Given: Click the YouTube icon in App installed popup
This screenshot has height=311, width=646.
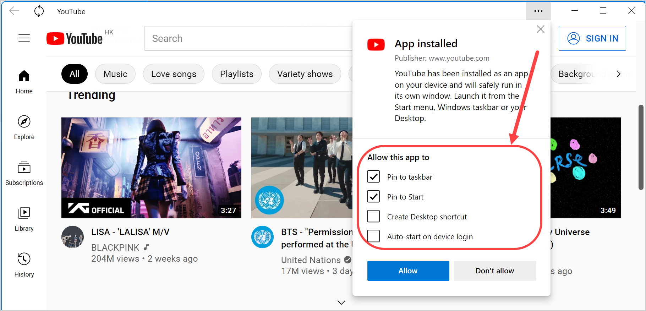Looking at the screenshot, I should pos(376,45).
